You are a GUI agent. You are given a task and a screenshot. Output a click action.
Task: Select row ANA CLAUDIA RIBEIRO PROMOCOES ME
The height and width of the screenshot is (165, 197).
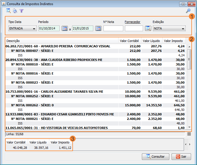click(x=95, y=60)
